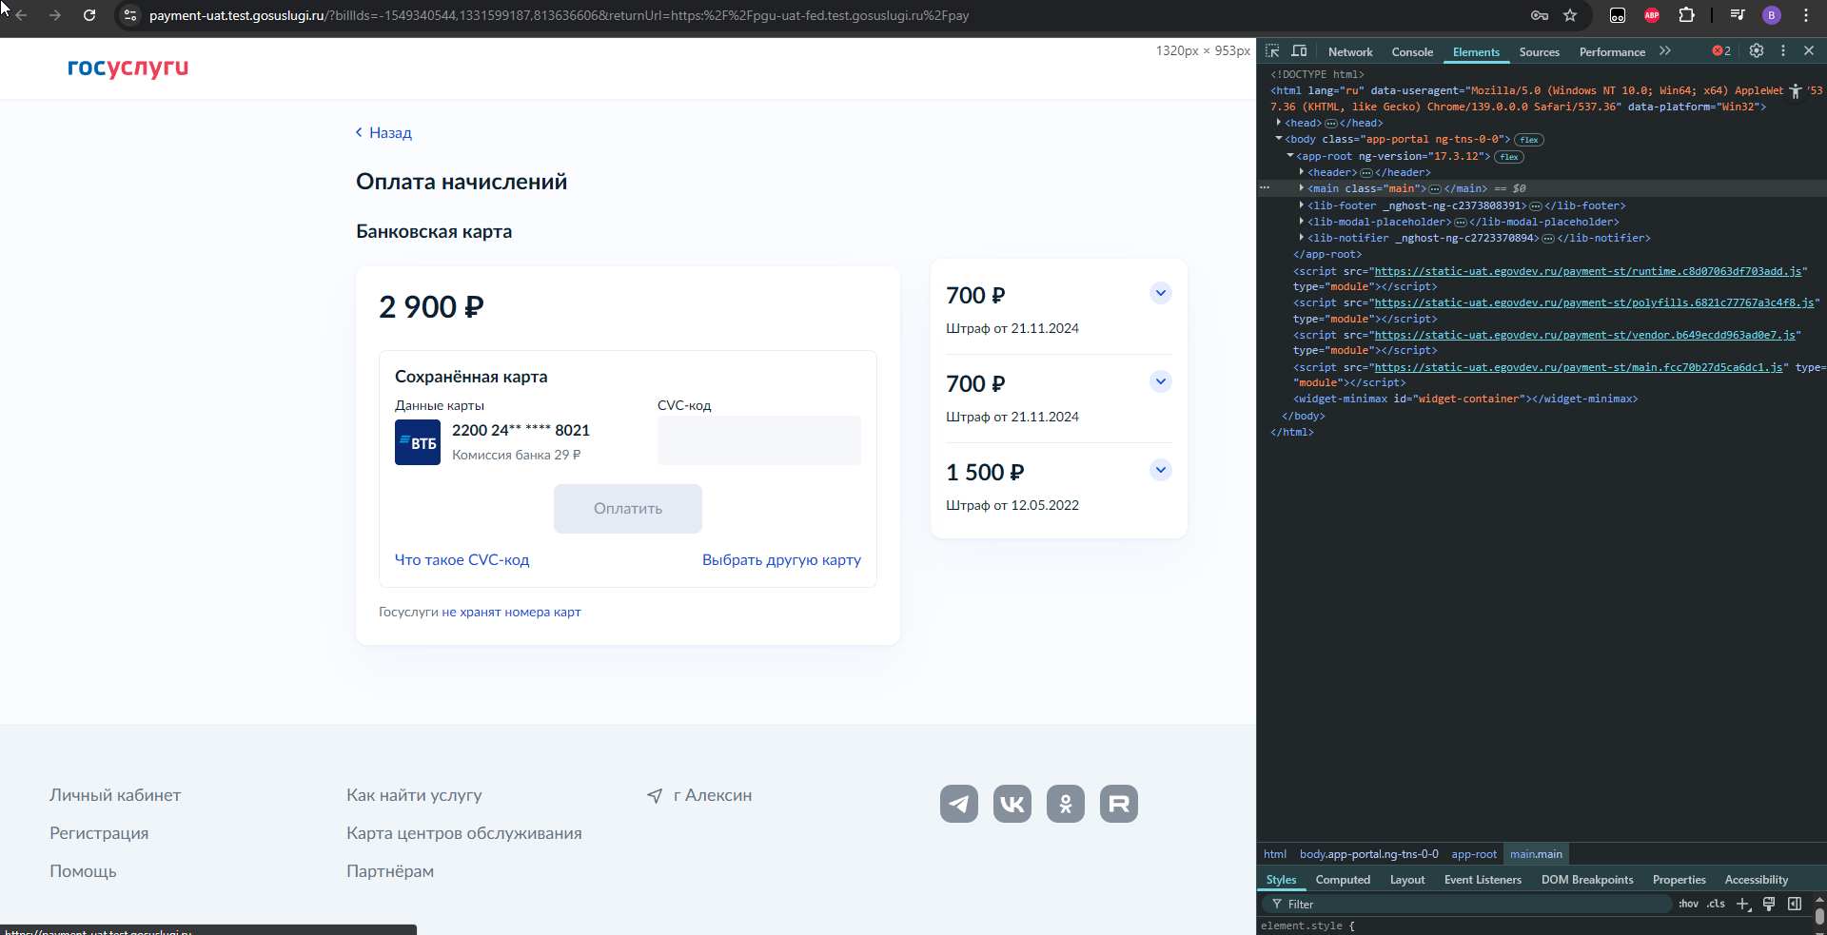
Task: Click the Gosuslugi logo in the header
Action: point(128,68)
